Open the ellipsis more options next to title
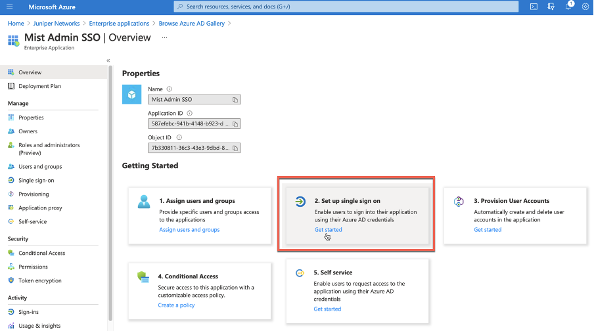The image size is (594, 331). [x=164, y=37]
